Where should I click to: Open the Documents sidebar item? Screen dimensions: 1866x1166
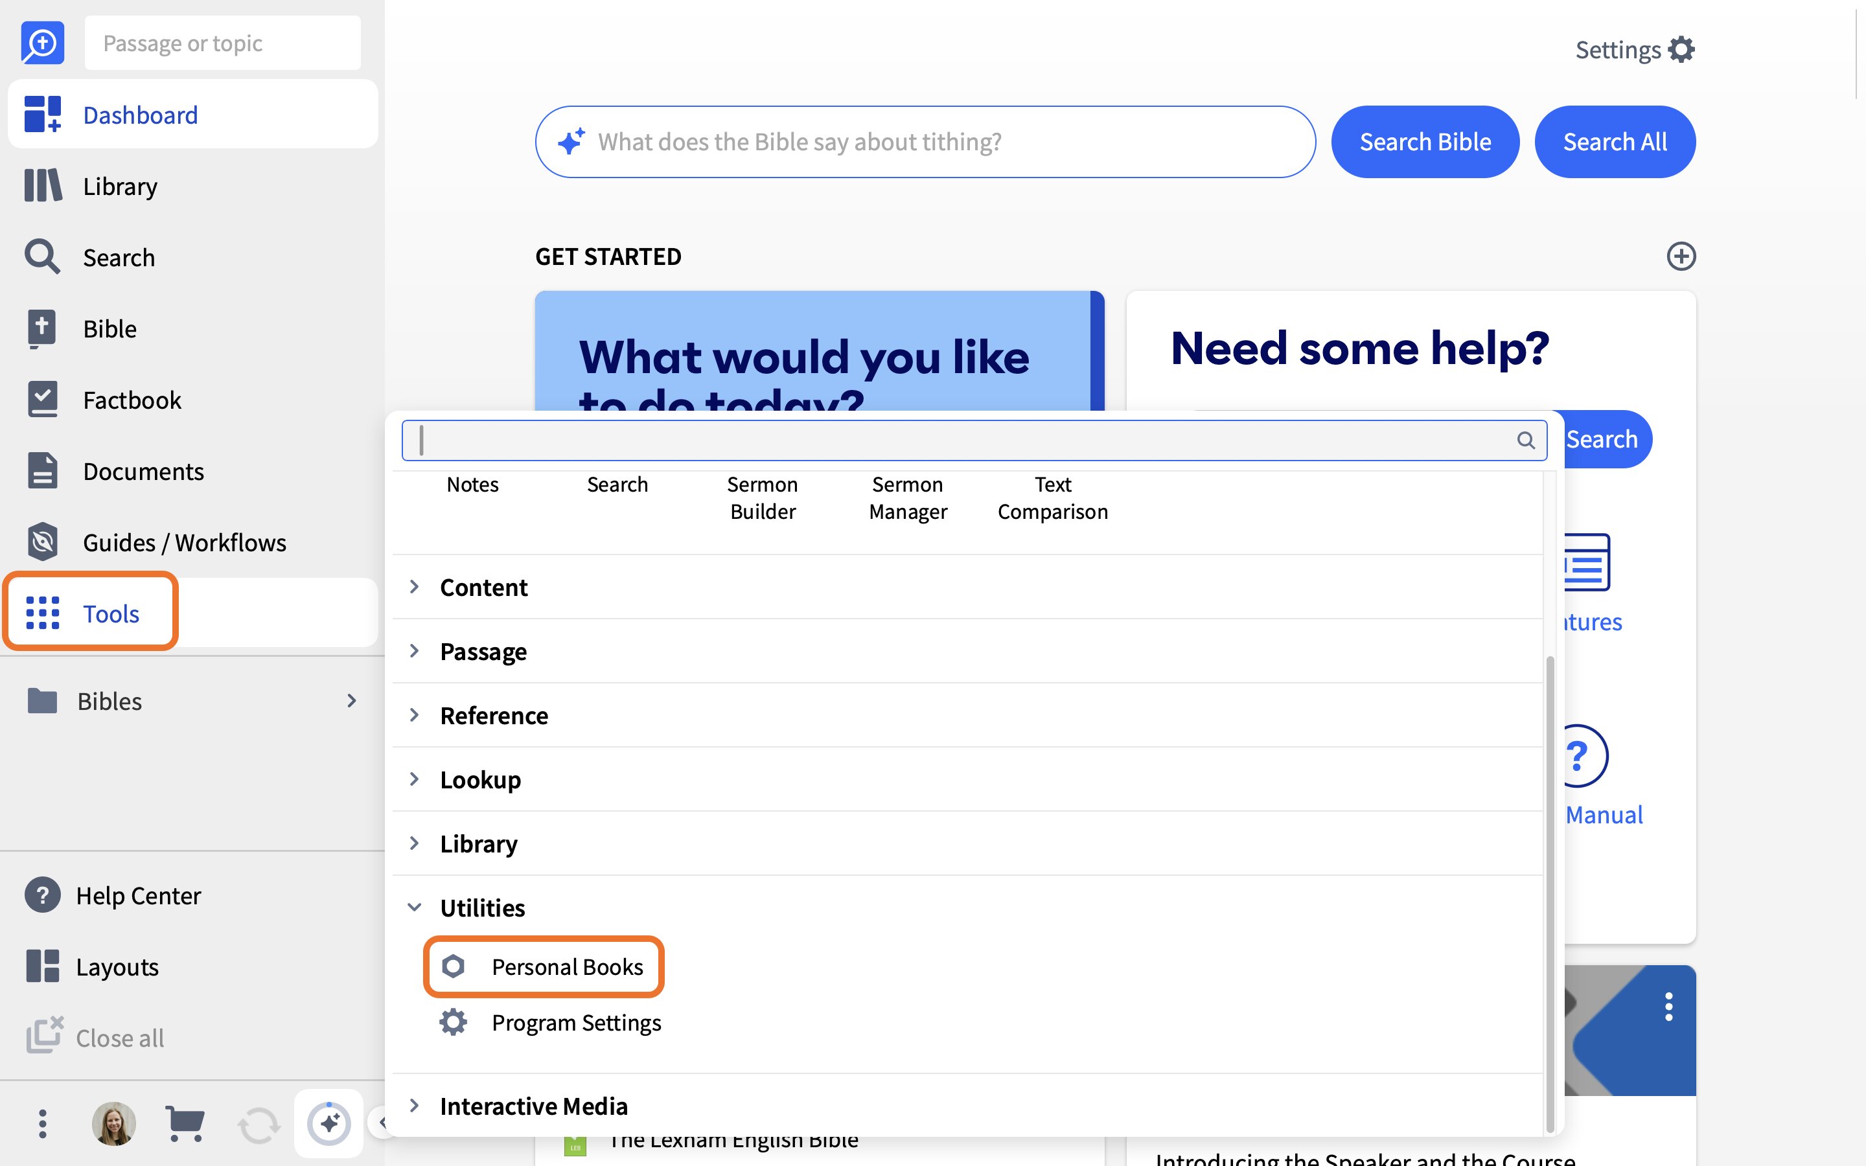[193, 471]
